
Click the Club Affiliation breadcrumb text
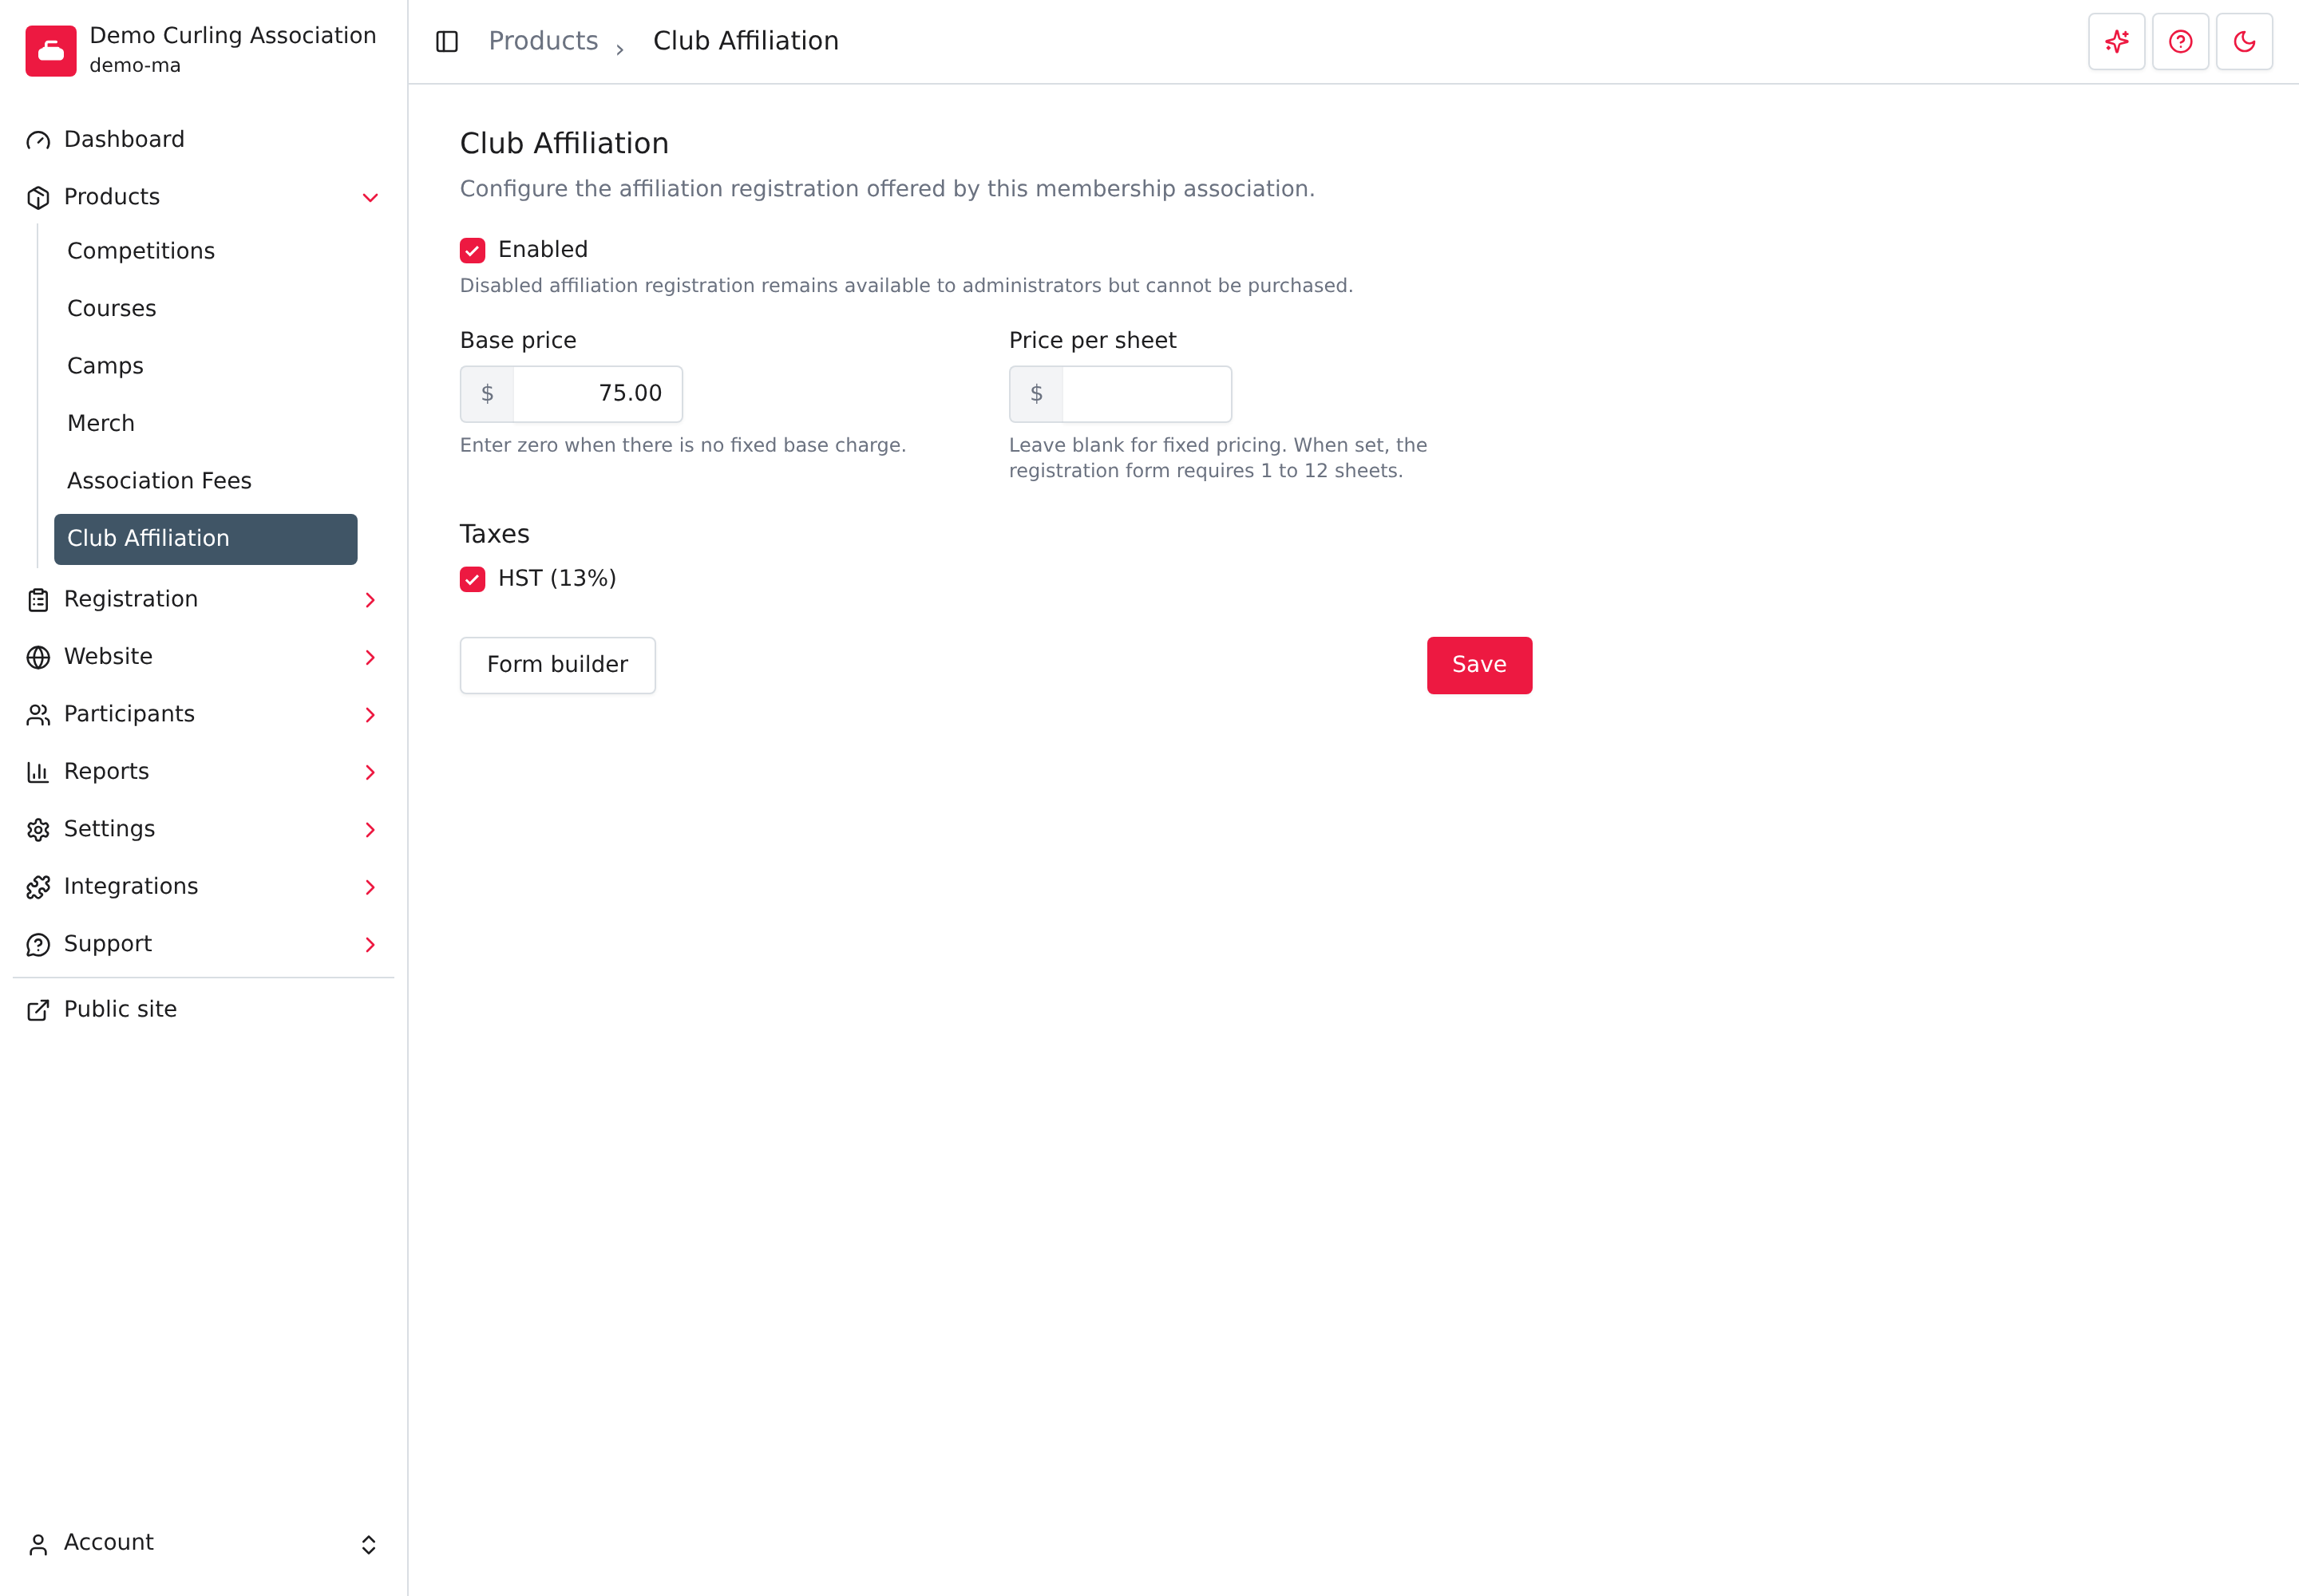pyautogui.click(x=746, y=41)
